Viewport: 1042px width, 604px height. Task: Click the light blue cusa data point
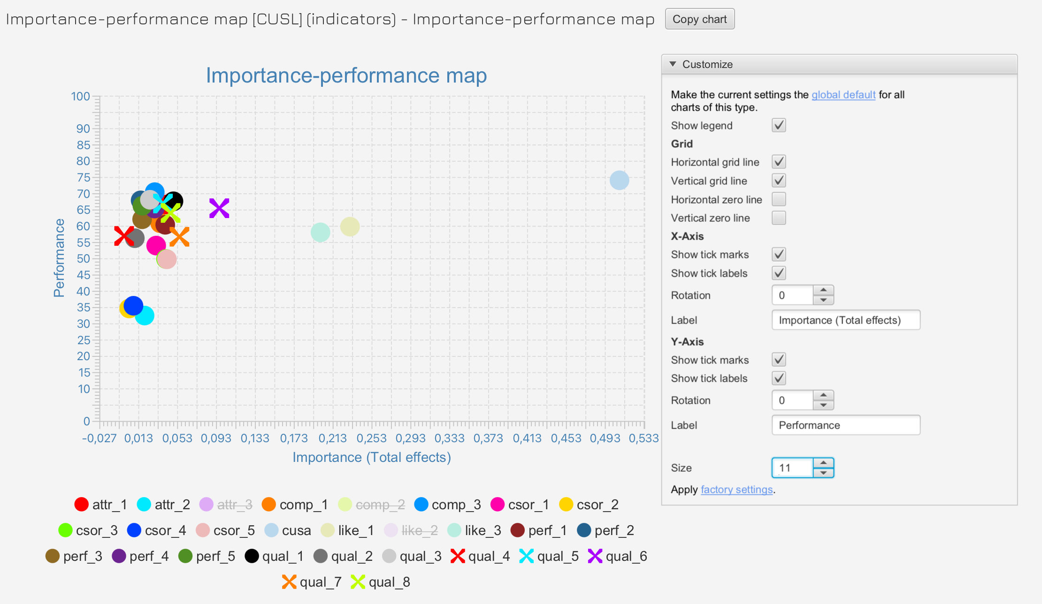[619, 181]
